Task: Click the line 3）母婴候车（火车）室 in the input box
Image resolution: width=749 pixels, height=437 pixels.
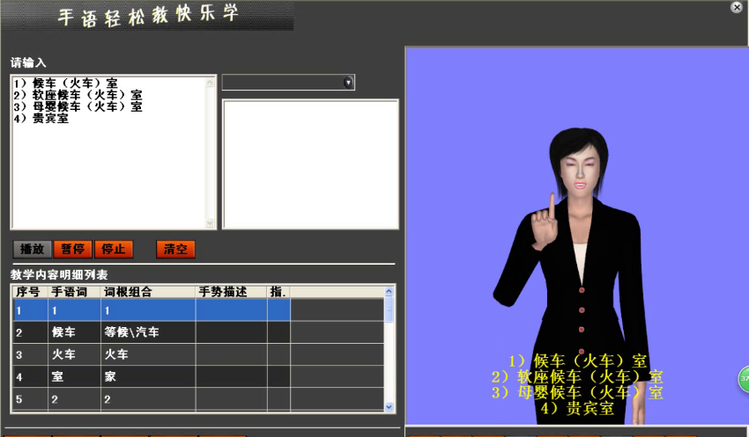Action: coord(78,106)
